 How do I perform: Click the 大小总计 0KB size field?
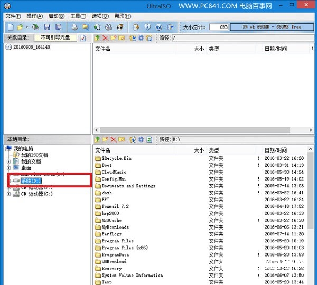[219, 27]
